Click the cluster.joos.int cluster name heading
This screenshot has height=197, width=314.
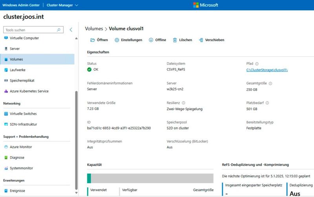click(24, 16)
